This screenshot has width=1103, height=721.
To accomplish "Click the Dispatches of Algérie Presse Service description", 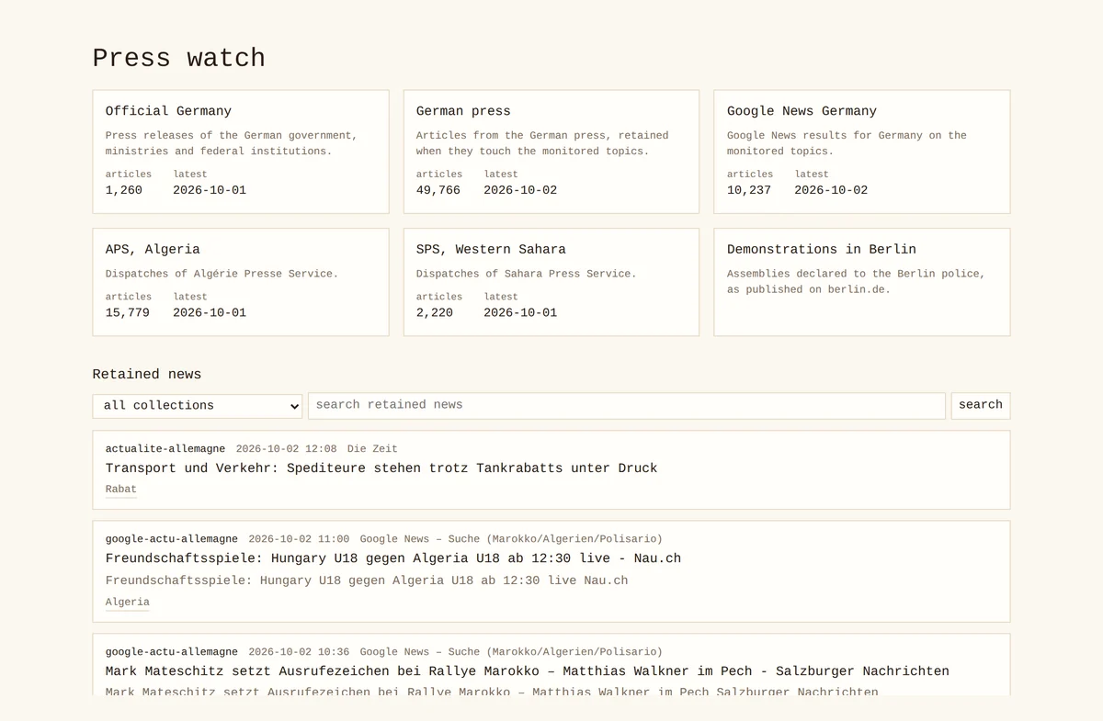I will [222, 274].
